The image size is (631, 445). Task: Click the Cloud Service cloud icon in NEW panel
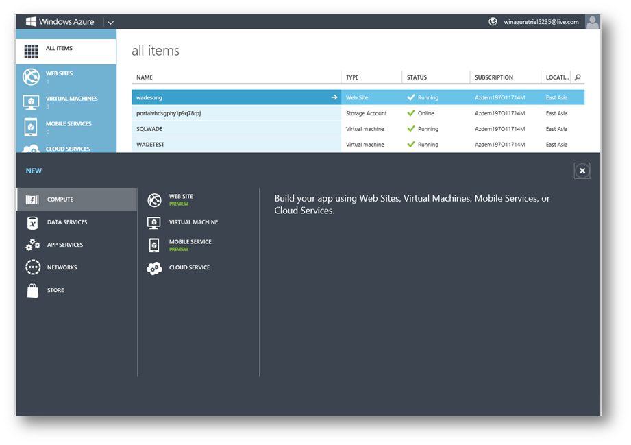tap(154, 268)
